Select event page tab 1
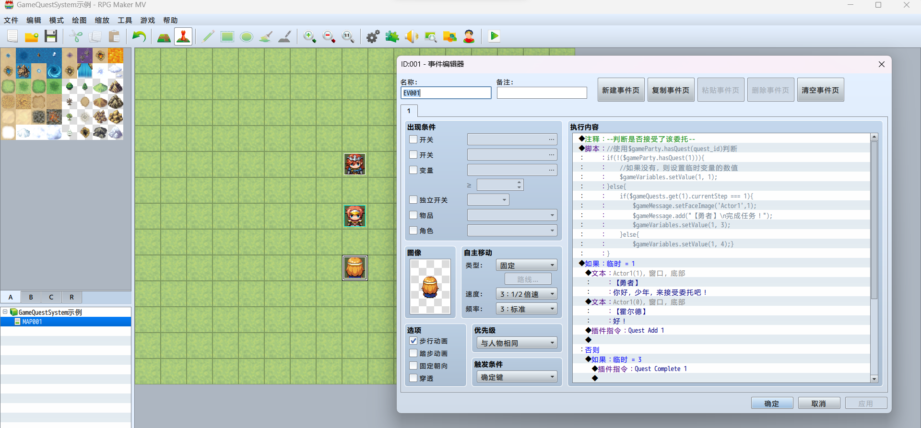Viewport: 921px width, 428px height. [x=409, y=111]
